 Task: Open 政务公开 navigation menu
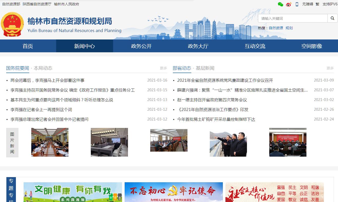point(141,46)
